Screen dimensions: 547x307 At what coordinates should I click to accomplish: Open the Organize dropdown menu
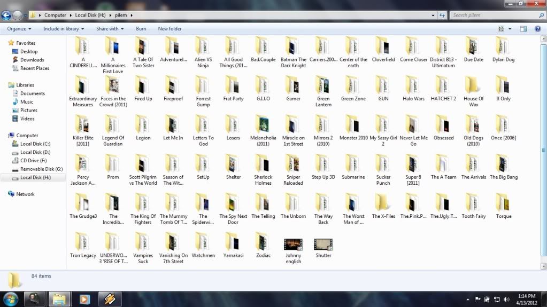[19, 29]
